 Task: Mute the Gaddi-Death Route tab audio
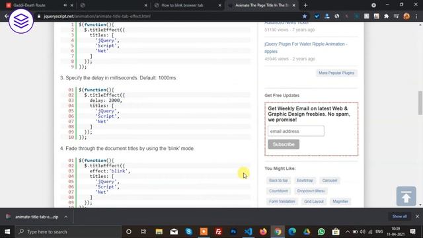point(65,5)
